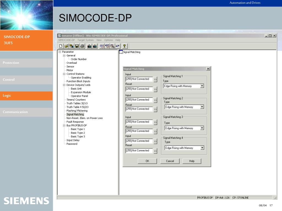Select Input Delay tree item
Viewport: 282px width, 211px height.
click(73, 140)
